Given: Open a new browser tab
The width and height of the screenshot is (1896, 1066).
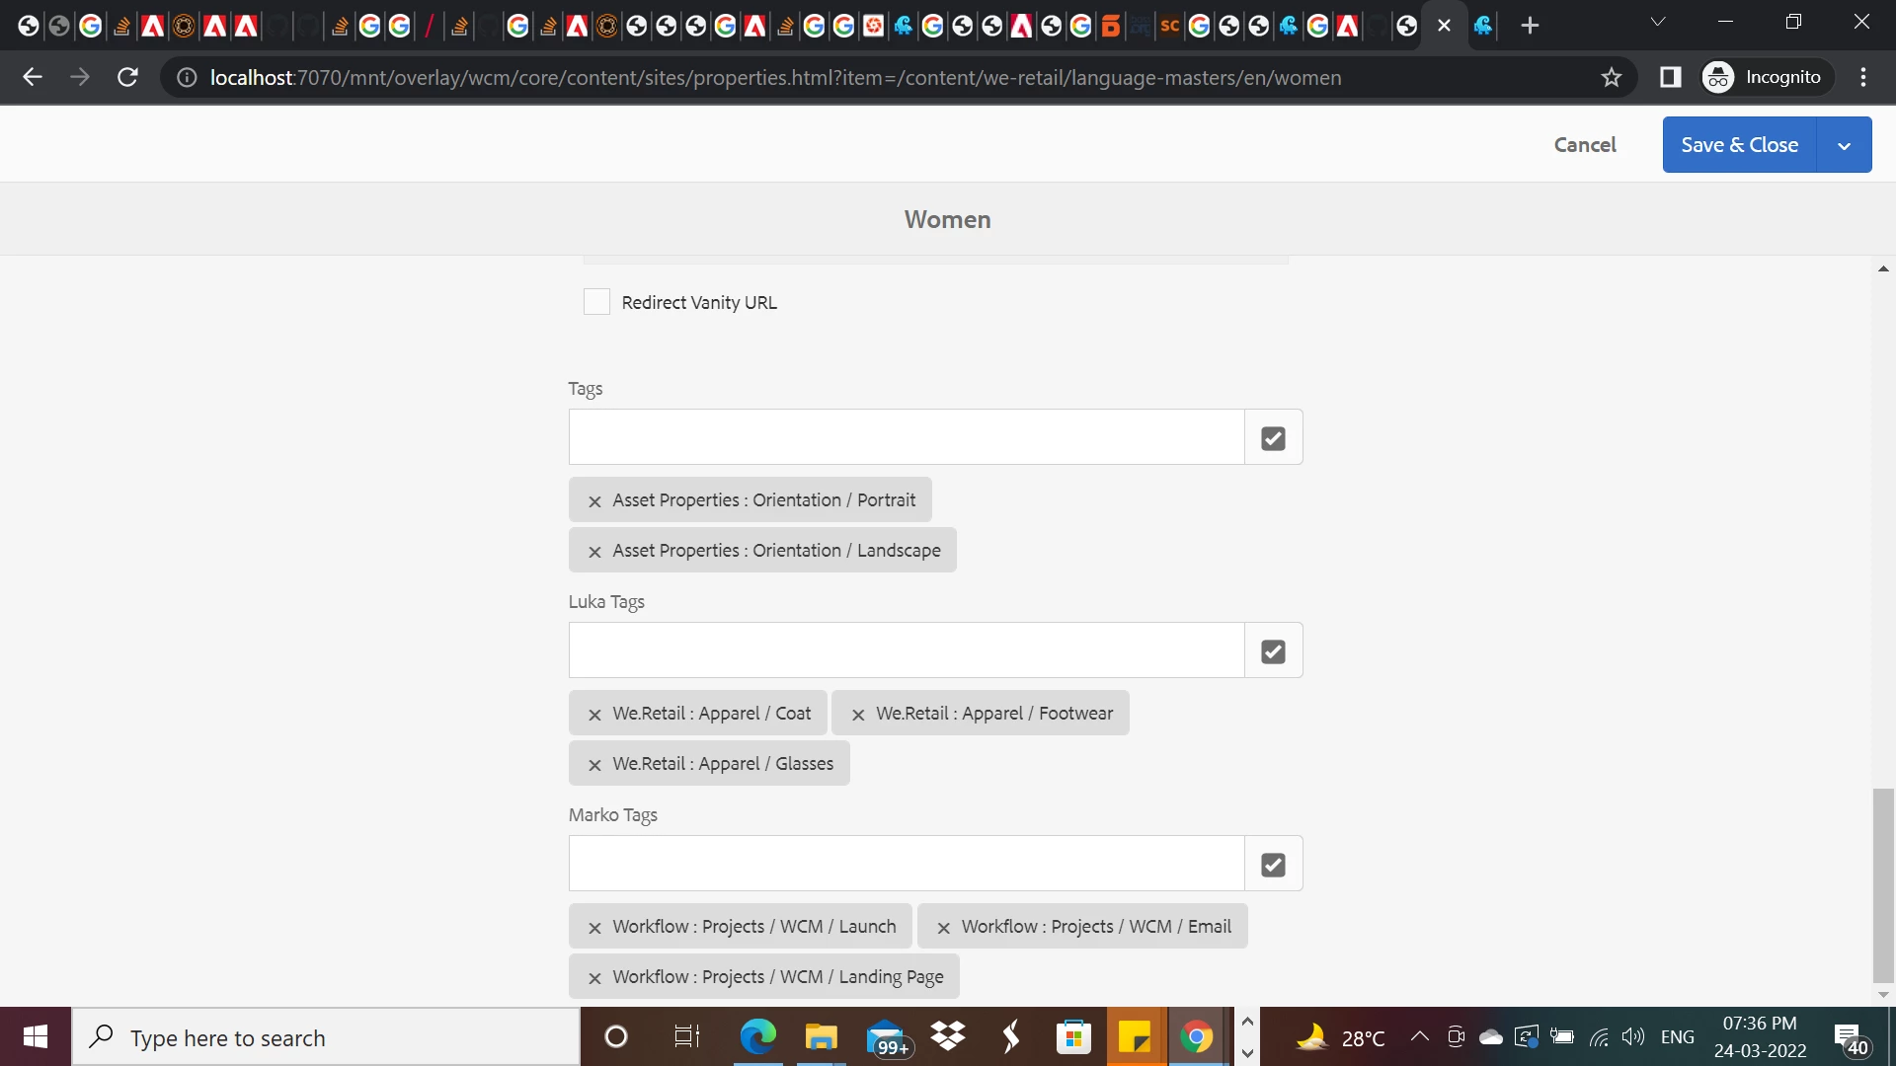Looking at the screenshot, I should click(1530, 26).
